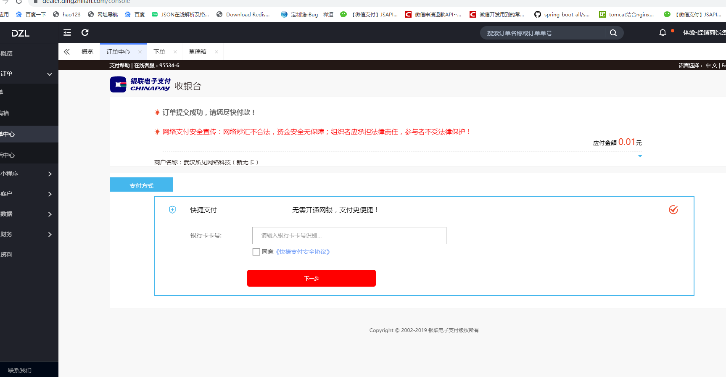This screenshot has height=377, width=726.
Task: Click the ChinaPay 银联电子支付 logo
Action: pos(140,84)
